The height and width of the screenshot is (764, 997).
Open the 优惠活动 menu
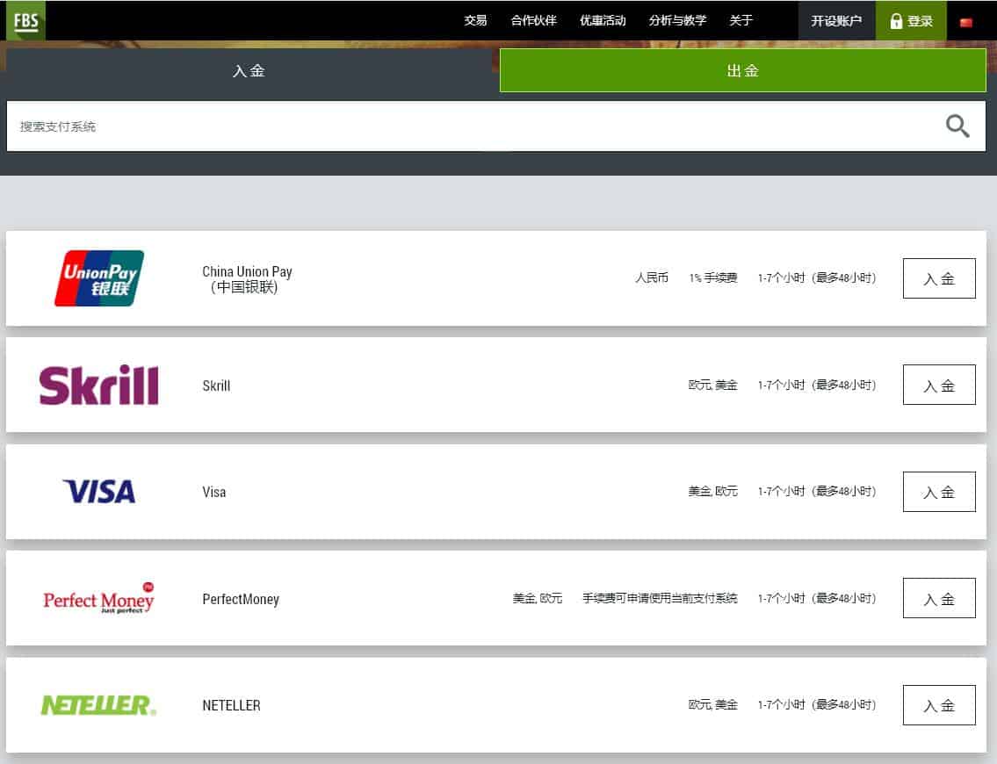point(603,20)
